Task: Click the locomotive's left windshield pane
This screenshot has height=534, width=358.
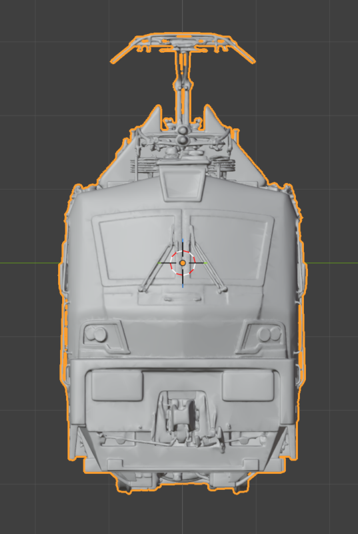Action: click(137, 249)
